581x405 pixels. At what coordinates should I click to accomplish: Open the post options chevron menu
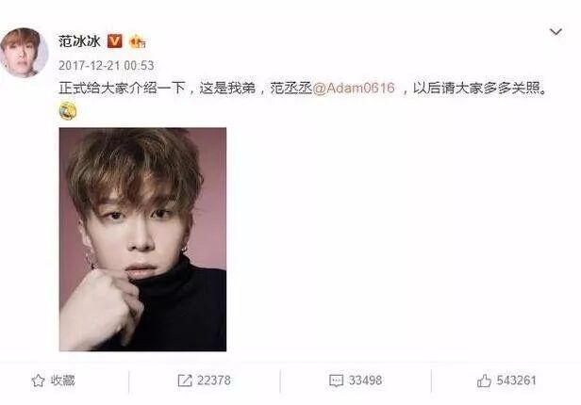tap(556, 32)
